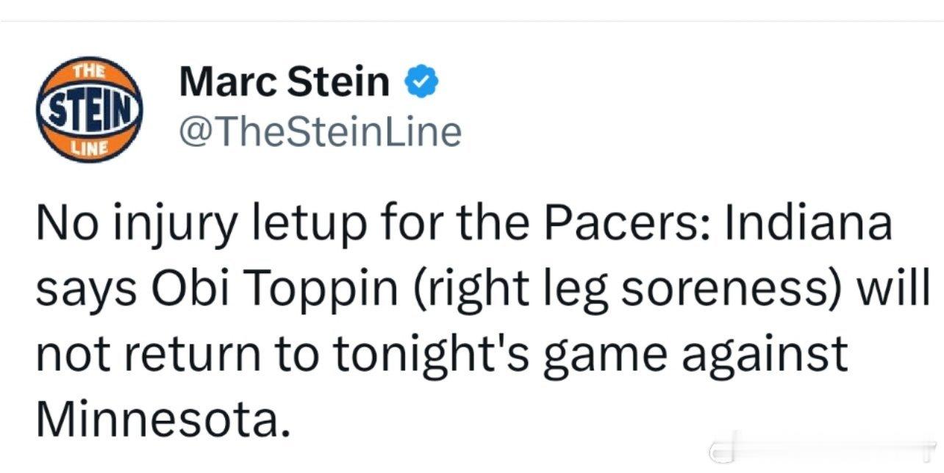Click the word "LINE" at the logo bottom
This screenshot has width=944, height=473.
click(x=88, y=148)
